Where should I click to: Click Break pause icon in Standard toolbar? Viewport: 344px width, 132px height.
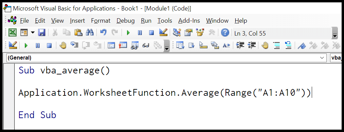click(140, 33)
